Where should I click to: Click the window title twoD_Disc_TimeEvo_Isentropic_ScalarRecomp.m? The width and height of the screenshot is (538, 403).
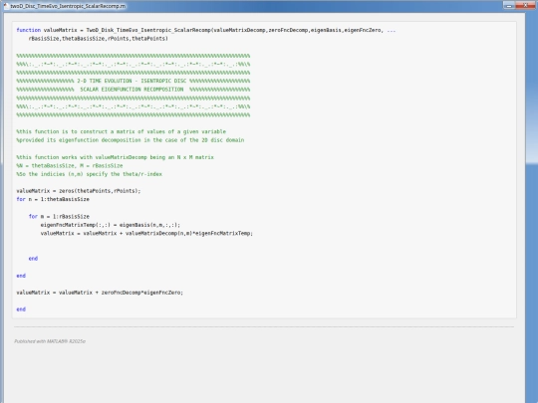[x=68, y=6]
